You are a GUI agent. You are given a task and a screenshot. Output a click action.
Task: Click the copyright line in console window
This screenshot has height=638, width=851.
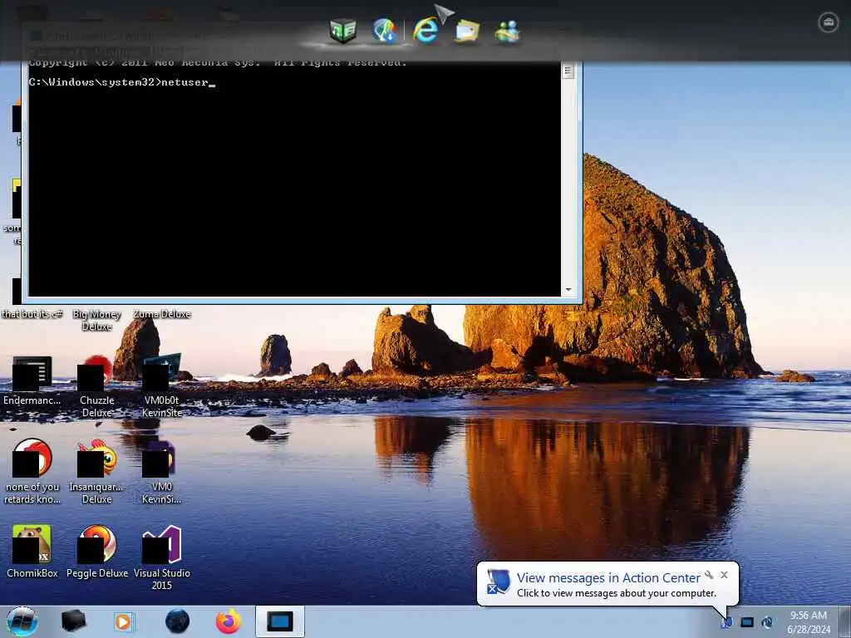217,63
